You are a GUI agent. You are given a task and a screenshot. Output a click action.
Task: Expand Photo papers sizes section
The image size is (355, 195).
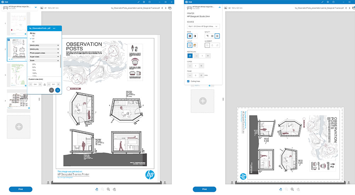pos(44,53)
